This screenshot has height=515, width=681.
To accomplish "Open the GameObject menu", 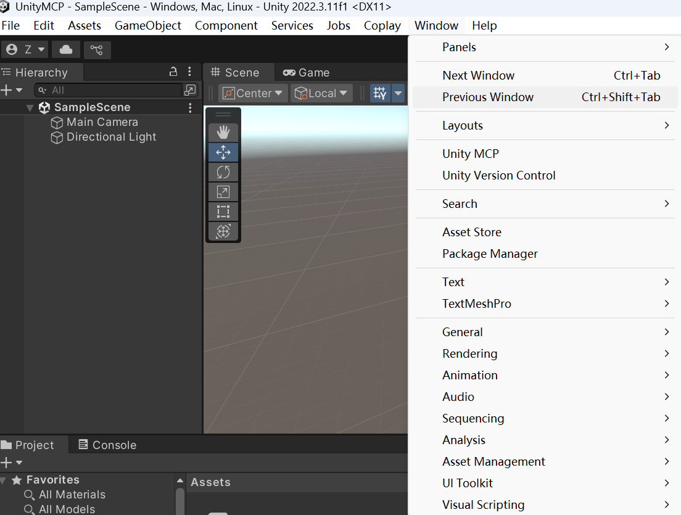I will pyautogui.click(x=147, y=26).
